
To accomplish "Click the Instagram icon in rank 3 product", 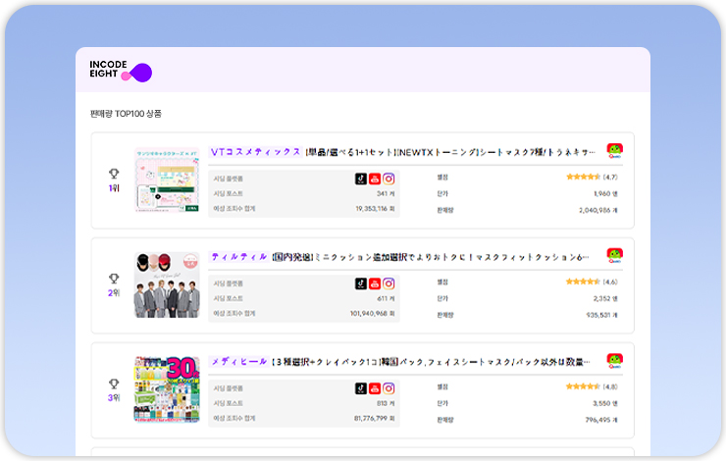I will click(x=389, y=388).
